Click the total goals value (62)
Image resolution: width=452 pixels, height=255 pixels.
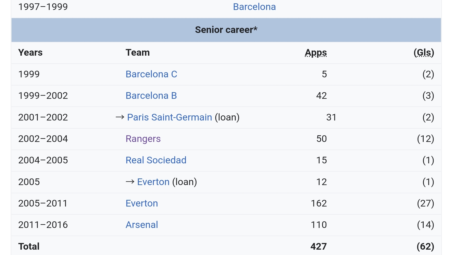click(x=425, y=247)
